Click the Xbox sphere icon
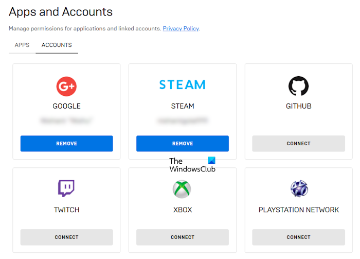 point(182,189)
